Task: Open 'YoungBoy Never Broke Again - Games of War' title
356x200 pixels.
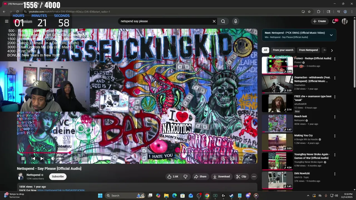Action: click(x=312, y=156)
